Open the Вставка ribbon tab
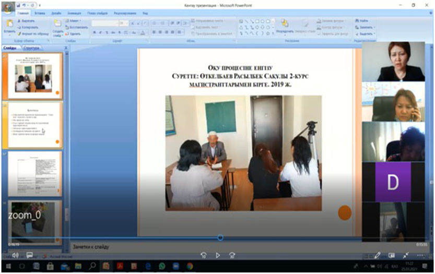This screenshot has height=274, width=435. [40, 13]
